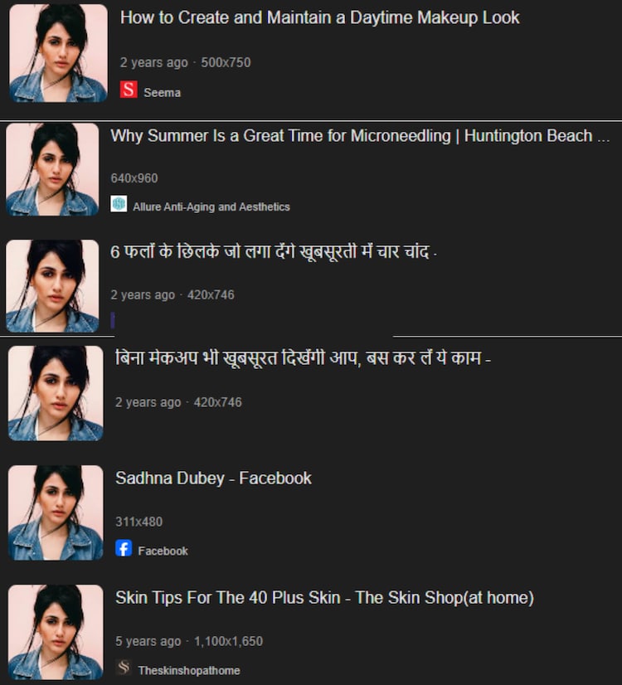This screenshot has width=622, height=685.
Task: Open 'Why Summer Is a Great Time for Microneedling' result
Action: 360,136
